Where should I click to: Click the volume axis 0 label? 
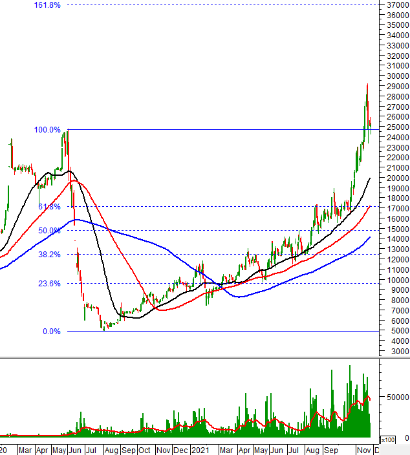(406, 438)
